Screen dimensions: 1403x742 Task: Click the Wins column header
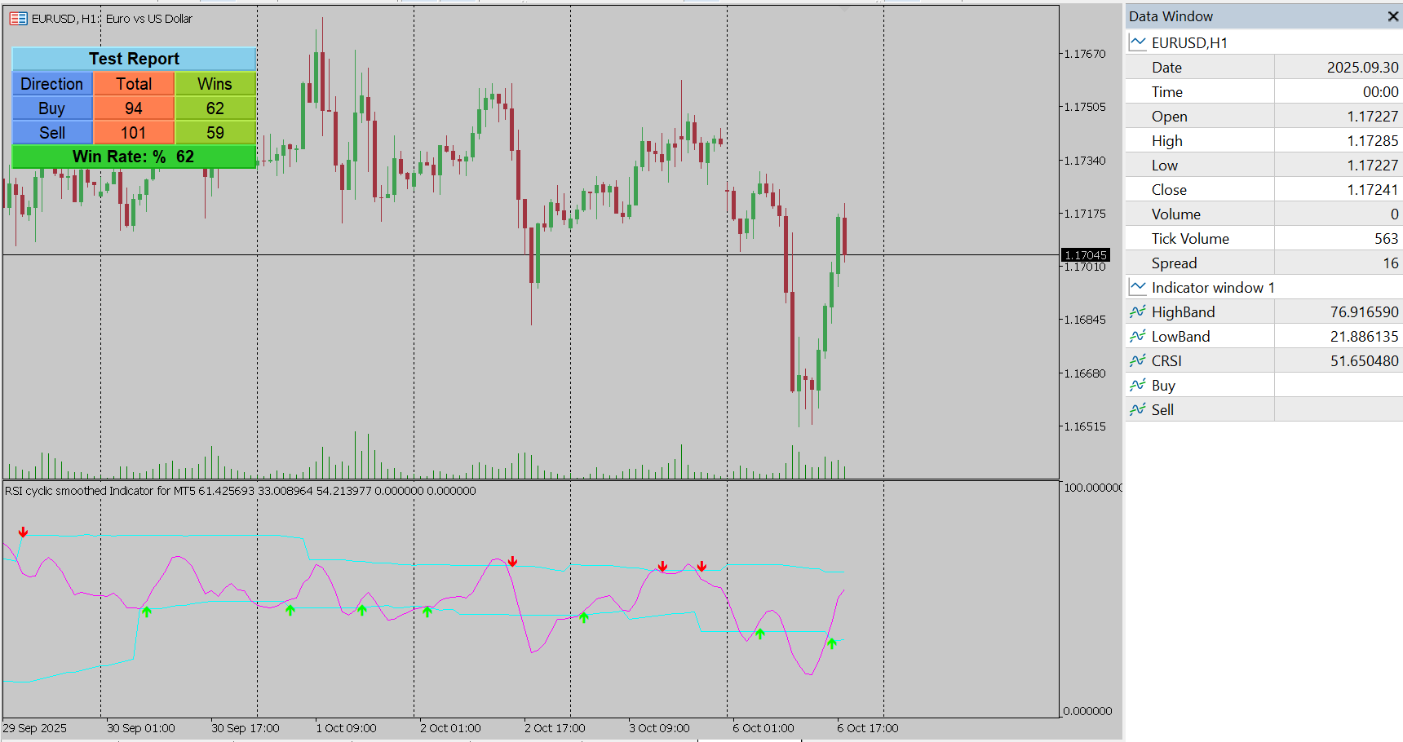tap(215, 84)
